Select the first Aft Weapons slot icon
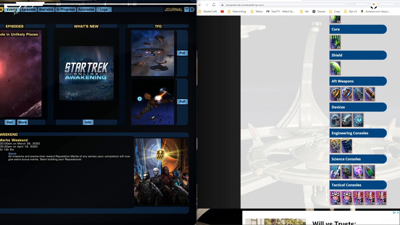This screenshot has width=400, height=225. 335,94
